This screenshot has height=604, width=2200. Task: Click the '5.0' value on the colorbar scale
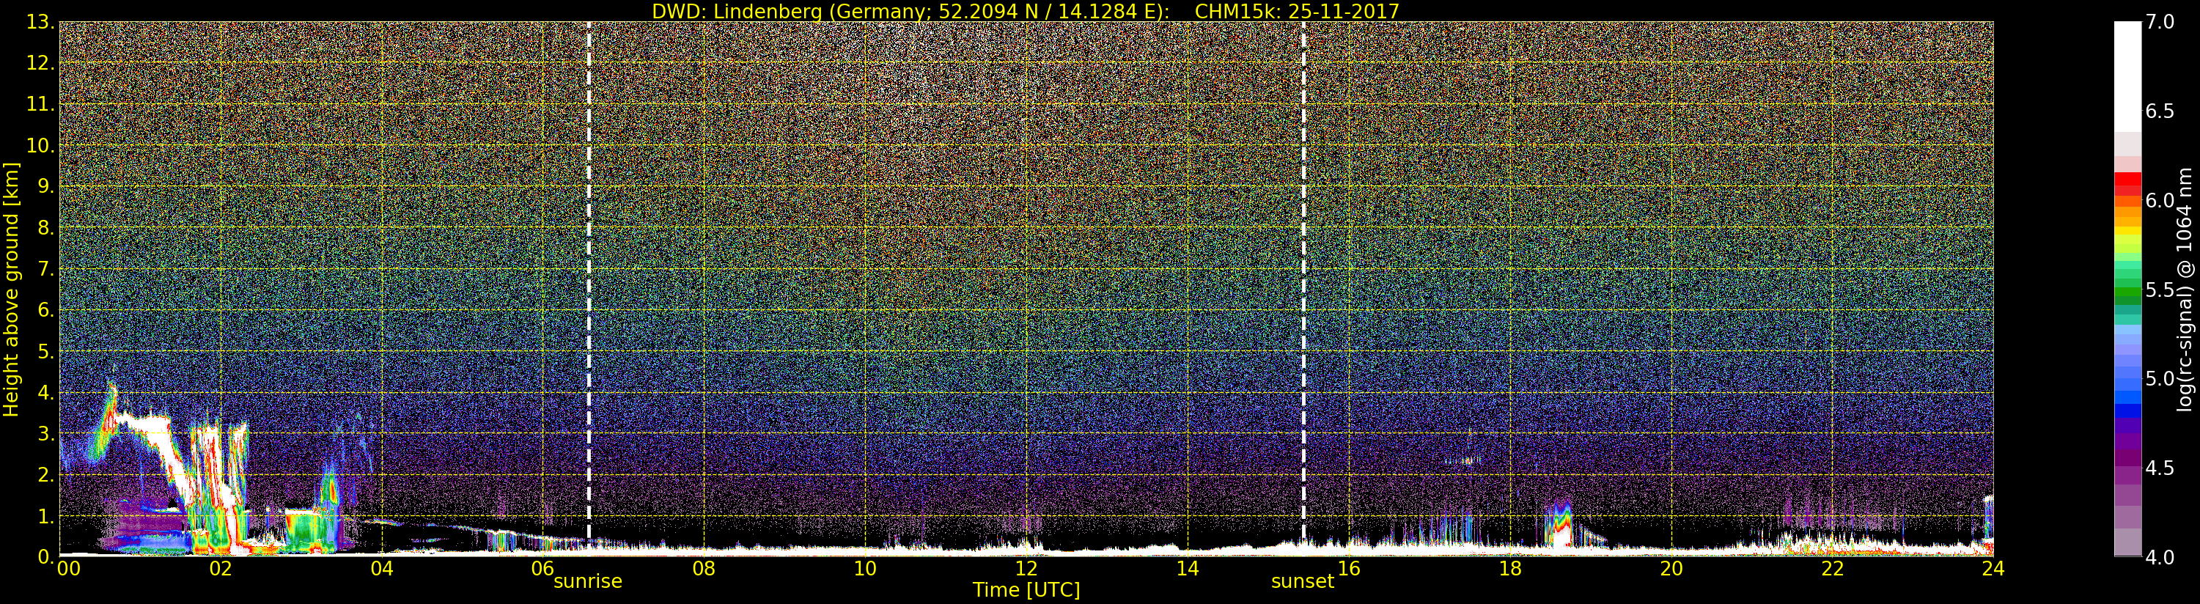click(2160, 378)
